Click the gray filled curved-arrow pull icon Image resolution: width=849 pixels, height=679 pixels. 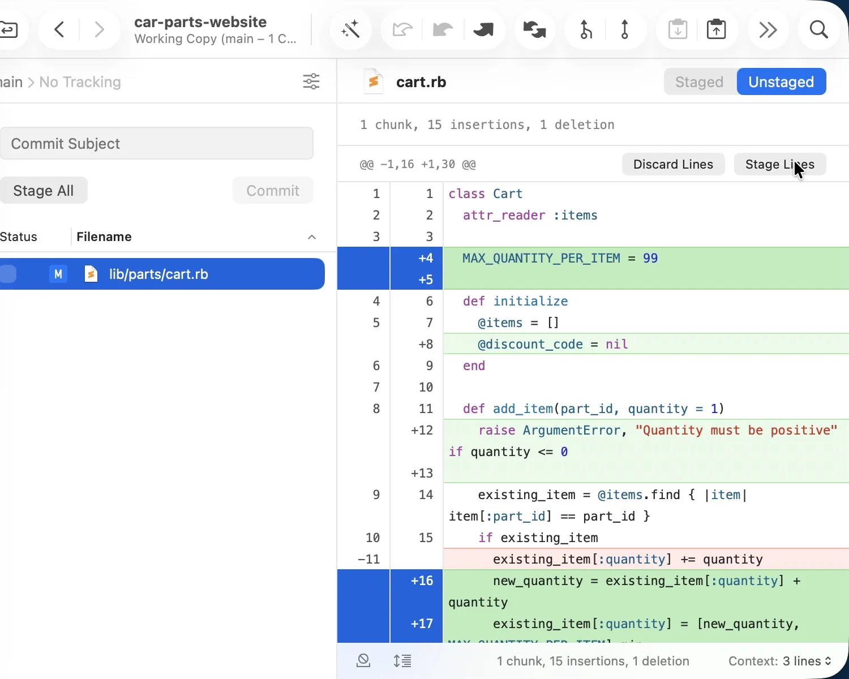pyautogui.click(x=443, y=29)
